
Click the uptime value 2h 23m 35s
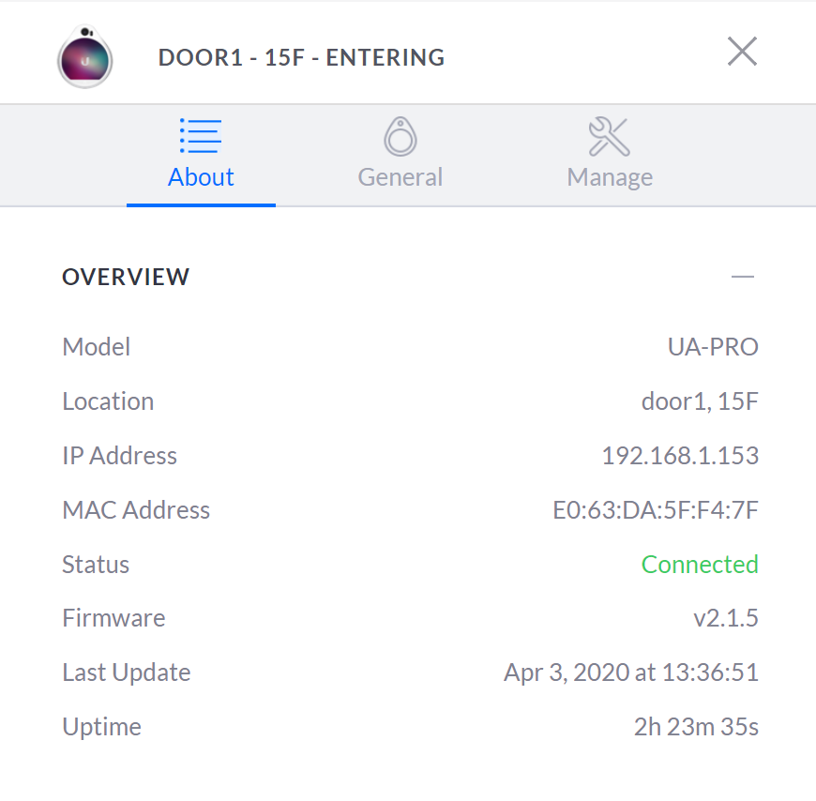696,727
